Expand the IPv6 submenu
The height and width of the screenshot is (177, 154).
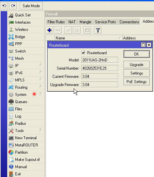pos(41,73)
